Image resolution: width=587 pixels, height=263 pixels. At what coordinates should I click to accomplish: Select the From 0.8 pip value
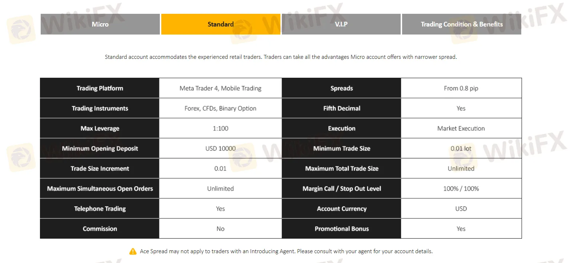[461, 88]
